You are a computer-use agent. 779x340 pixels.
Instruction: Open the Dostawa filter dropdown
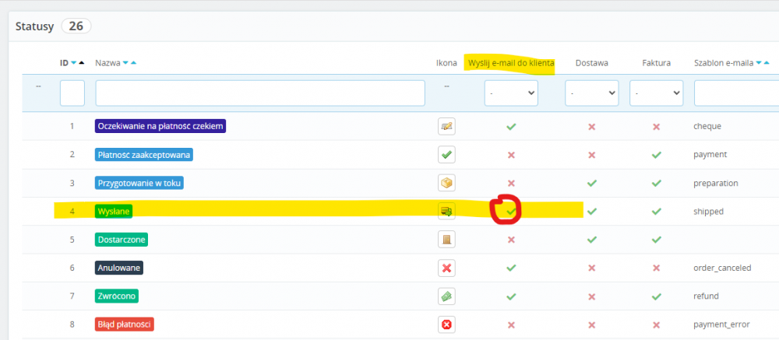pos(592,93)
